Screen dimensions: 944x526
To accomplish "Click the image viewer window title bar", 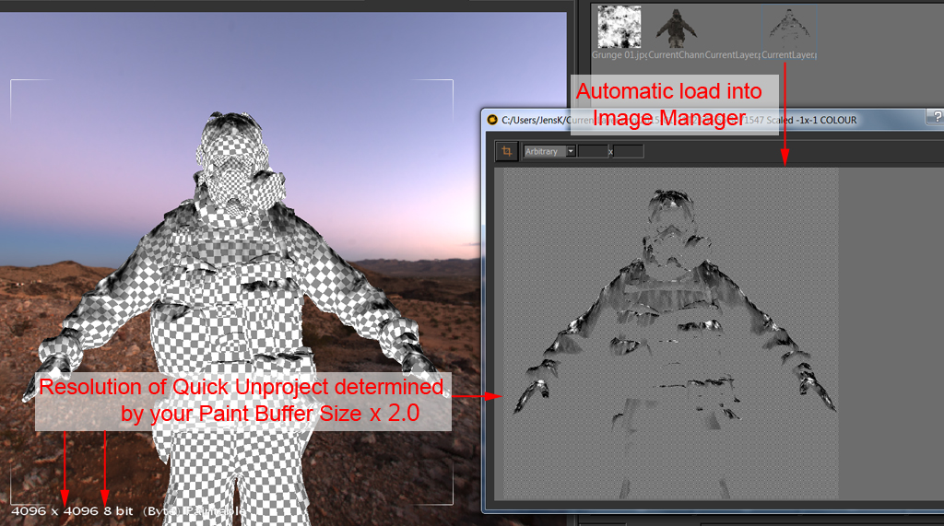I will coord(830,120).
